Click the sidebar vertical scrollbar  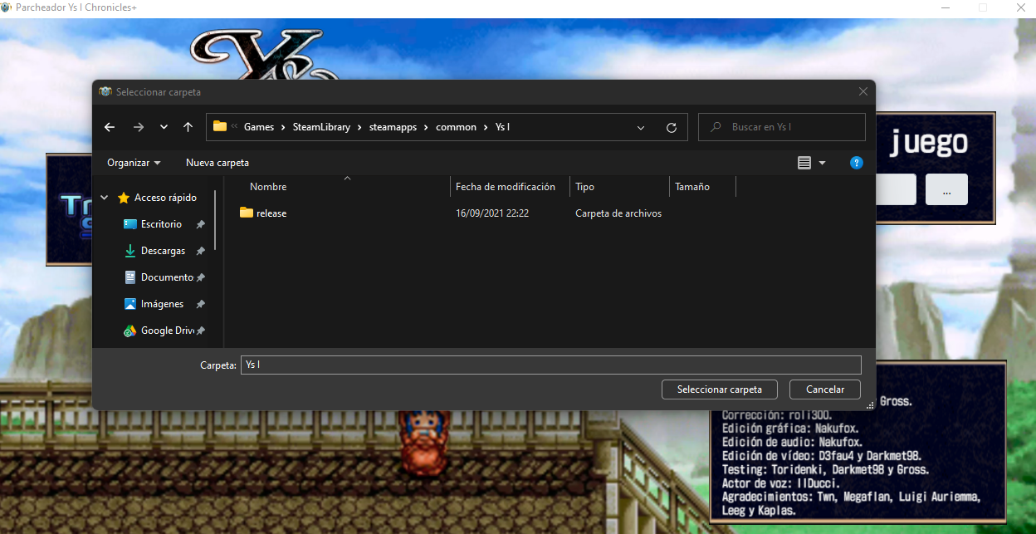(216, 220)
